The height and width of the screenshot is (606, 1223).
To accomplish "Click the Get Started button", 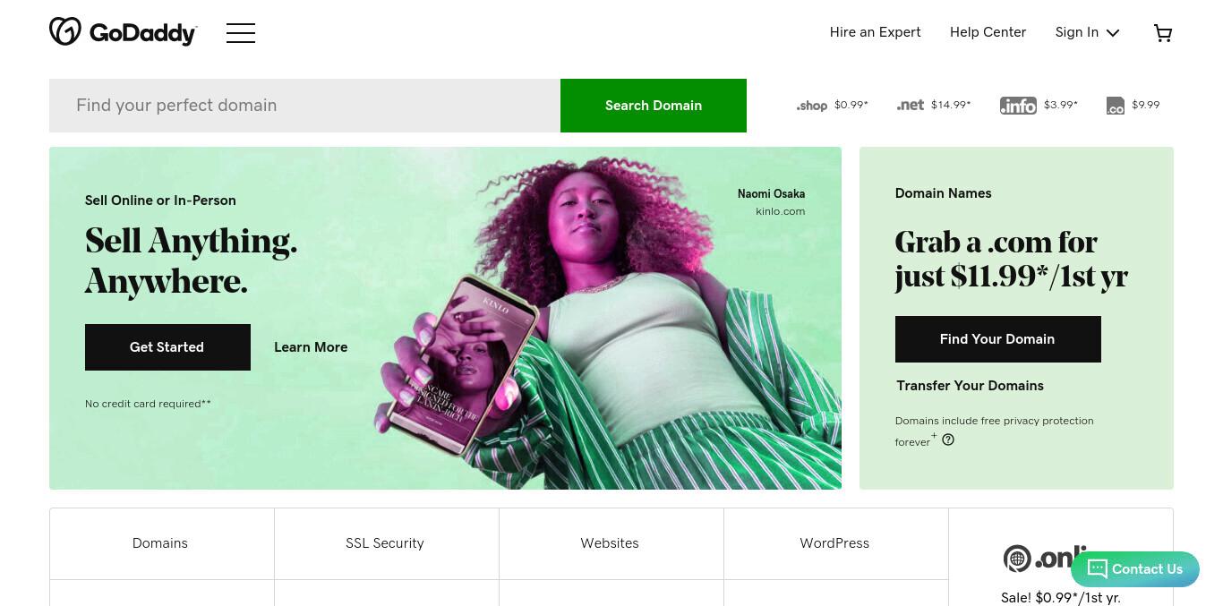I will pos(167,347).
